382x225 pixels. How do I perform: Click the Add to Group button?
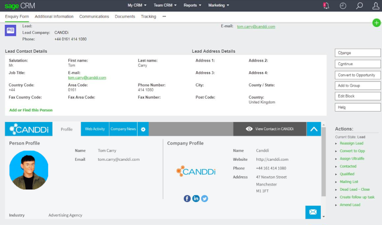click(x=358, y=86)
